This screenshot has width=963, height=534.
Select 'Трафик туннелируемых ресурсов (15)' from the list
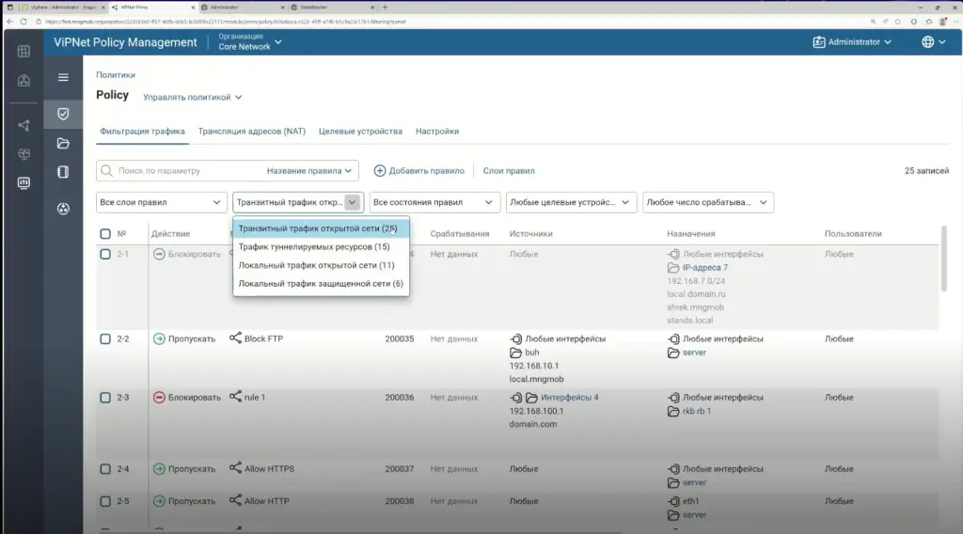[314, 247]
